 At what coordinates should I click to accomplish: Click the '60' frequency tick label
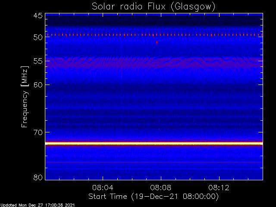[38, 85]
